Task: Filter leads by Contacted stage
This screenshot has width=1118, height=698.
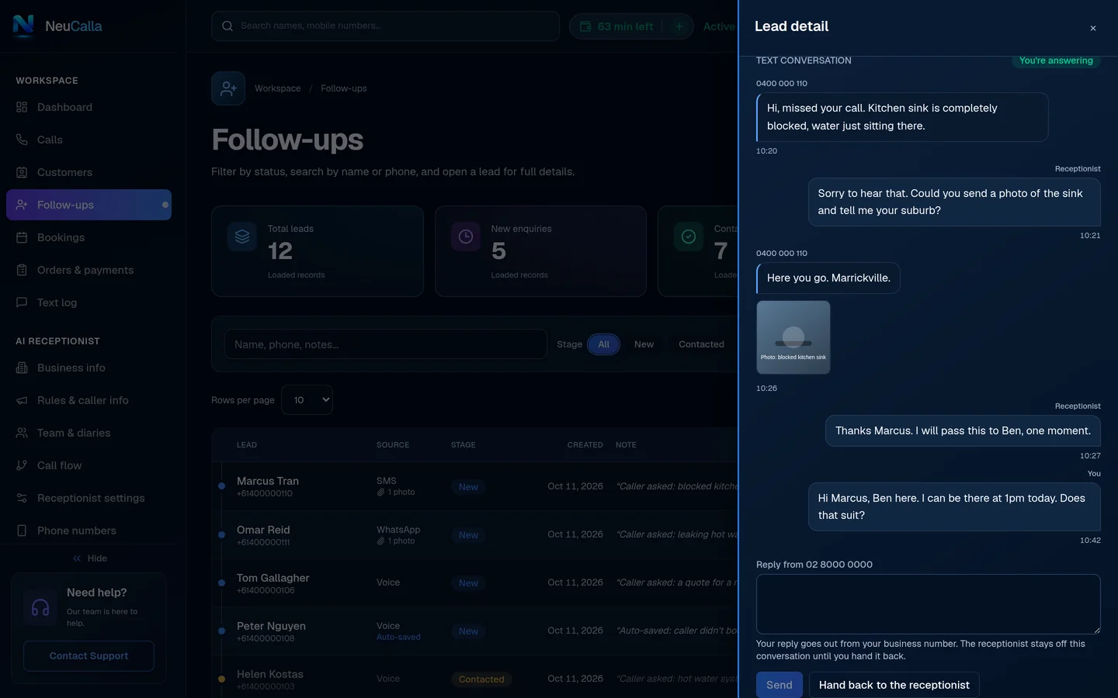Action: point(701,344)
